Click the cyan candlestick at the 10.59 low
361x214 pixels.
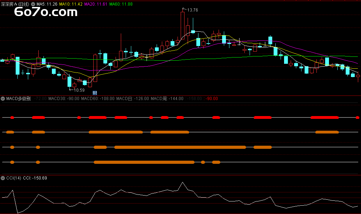pos(69,82)
